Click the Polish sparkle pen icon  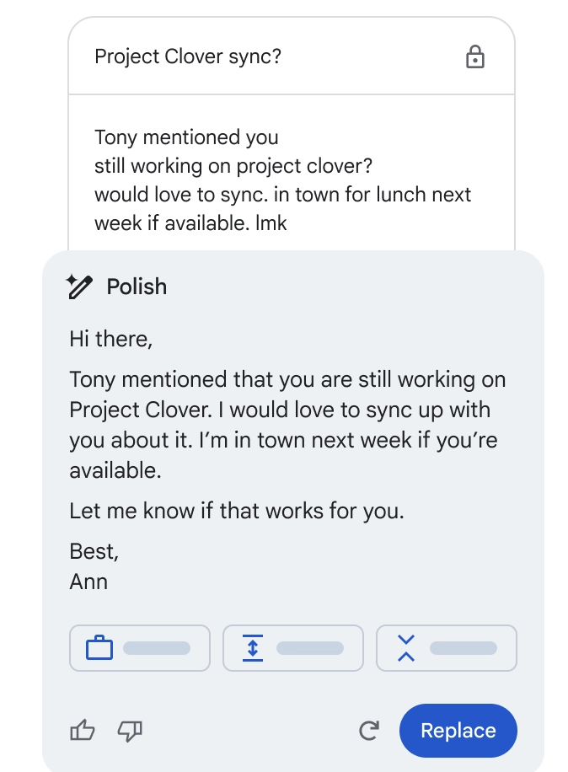pyautogui.click(x=79, y=287)
